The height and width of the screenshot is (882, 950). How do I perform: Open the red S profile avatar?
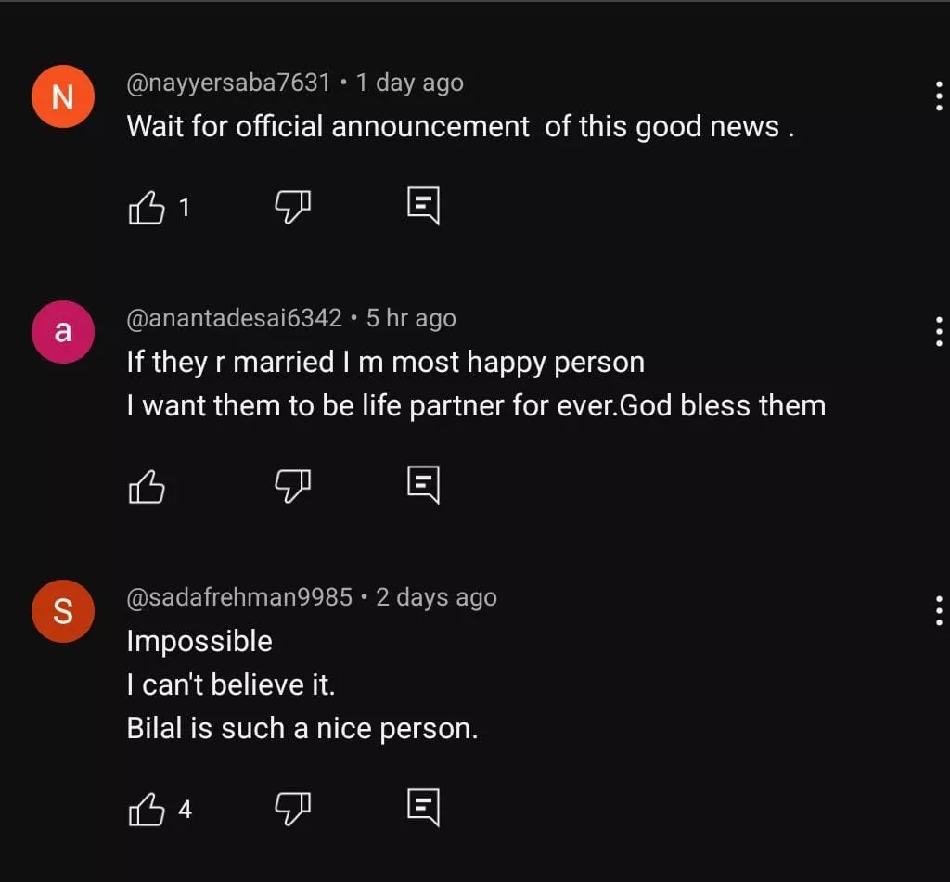click(x=63, y=611)
